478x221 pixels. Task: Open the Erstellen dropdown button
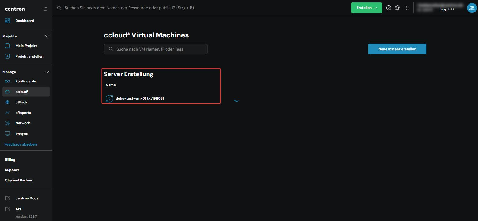point(366,8)
